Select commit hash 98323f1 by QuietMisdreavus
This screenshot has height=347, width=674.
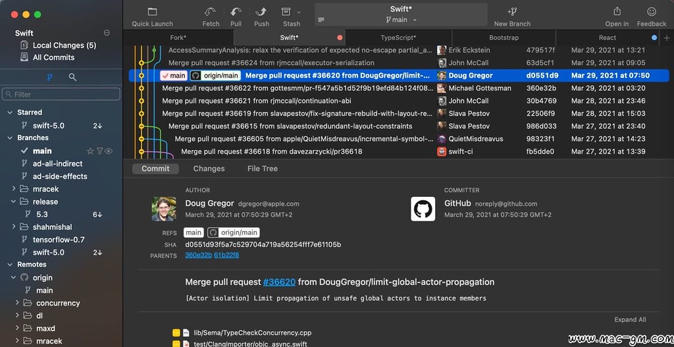click(541, 139)
